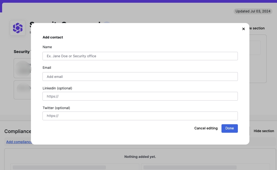This screenshot has height=170, width=277.
Task: Focus the Name input field
Action: coord(140,56)
